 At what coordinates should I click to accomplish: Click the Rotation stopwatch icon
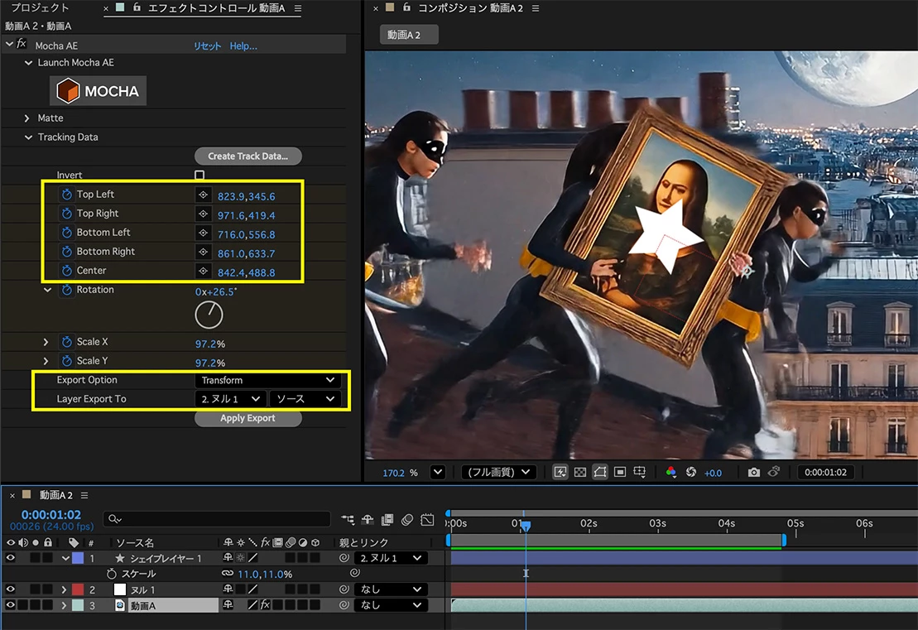67,290
